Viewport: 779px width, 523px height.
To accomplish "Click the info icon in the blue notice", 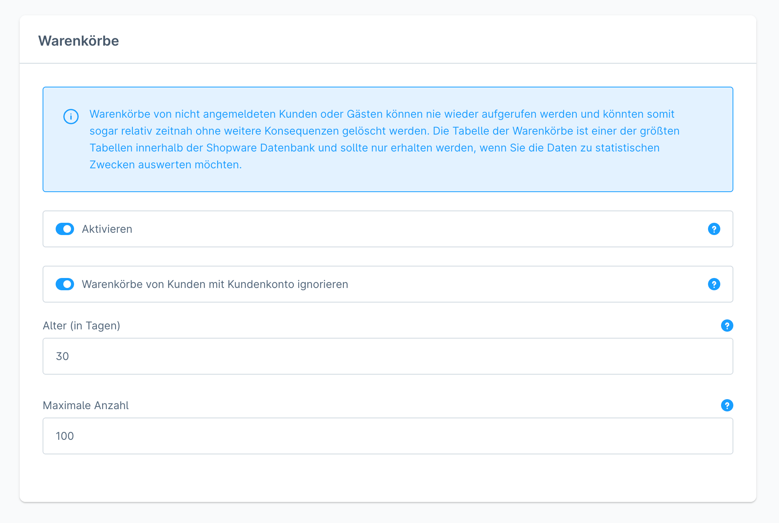I will pos(71,117).
